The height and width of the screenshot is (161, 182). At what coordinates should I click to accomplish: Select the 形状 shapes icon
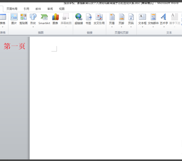tap(33, 17)
